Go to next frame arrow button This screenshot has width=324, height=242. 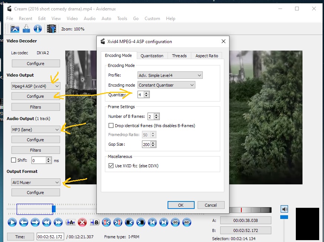coord(35,223)
